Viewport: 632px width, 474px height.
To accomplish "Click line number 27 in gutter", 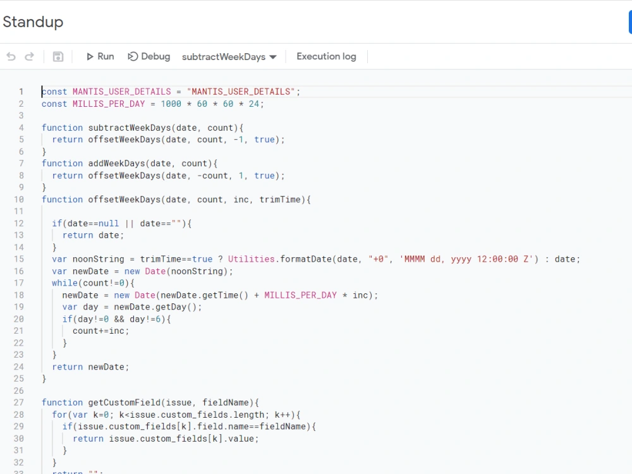I will [x=19, y=403].
